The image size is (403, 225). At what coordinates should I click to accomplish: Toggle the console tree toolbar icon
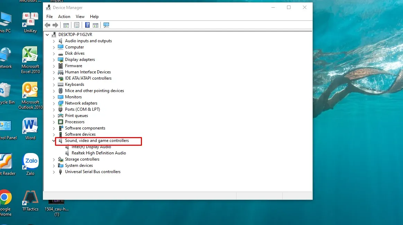pos(66,25)
